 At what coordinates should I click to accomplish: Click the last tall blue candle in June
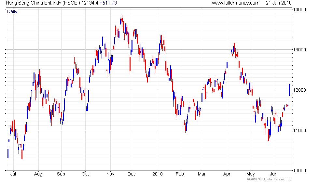tap(289, 90)
